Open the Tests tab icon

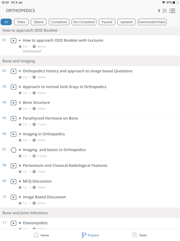(x=135, y=235)
